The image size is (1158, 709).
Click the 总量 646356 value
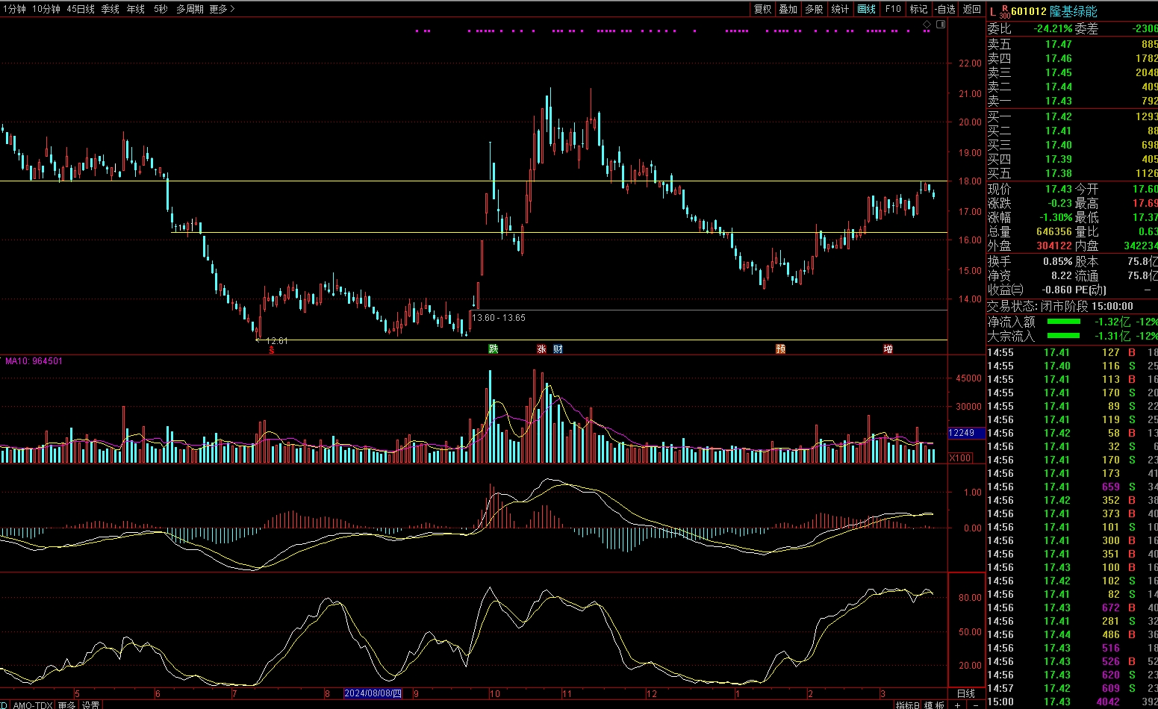(x=1054, y=231)
